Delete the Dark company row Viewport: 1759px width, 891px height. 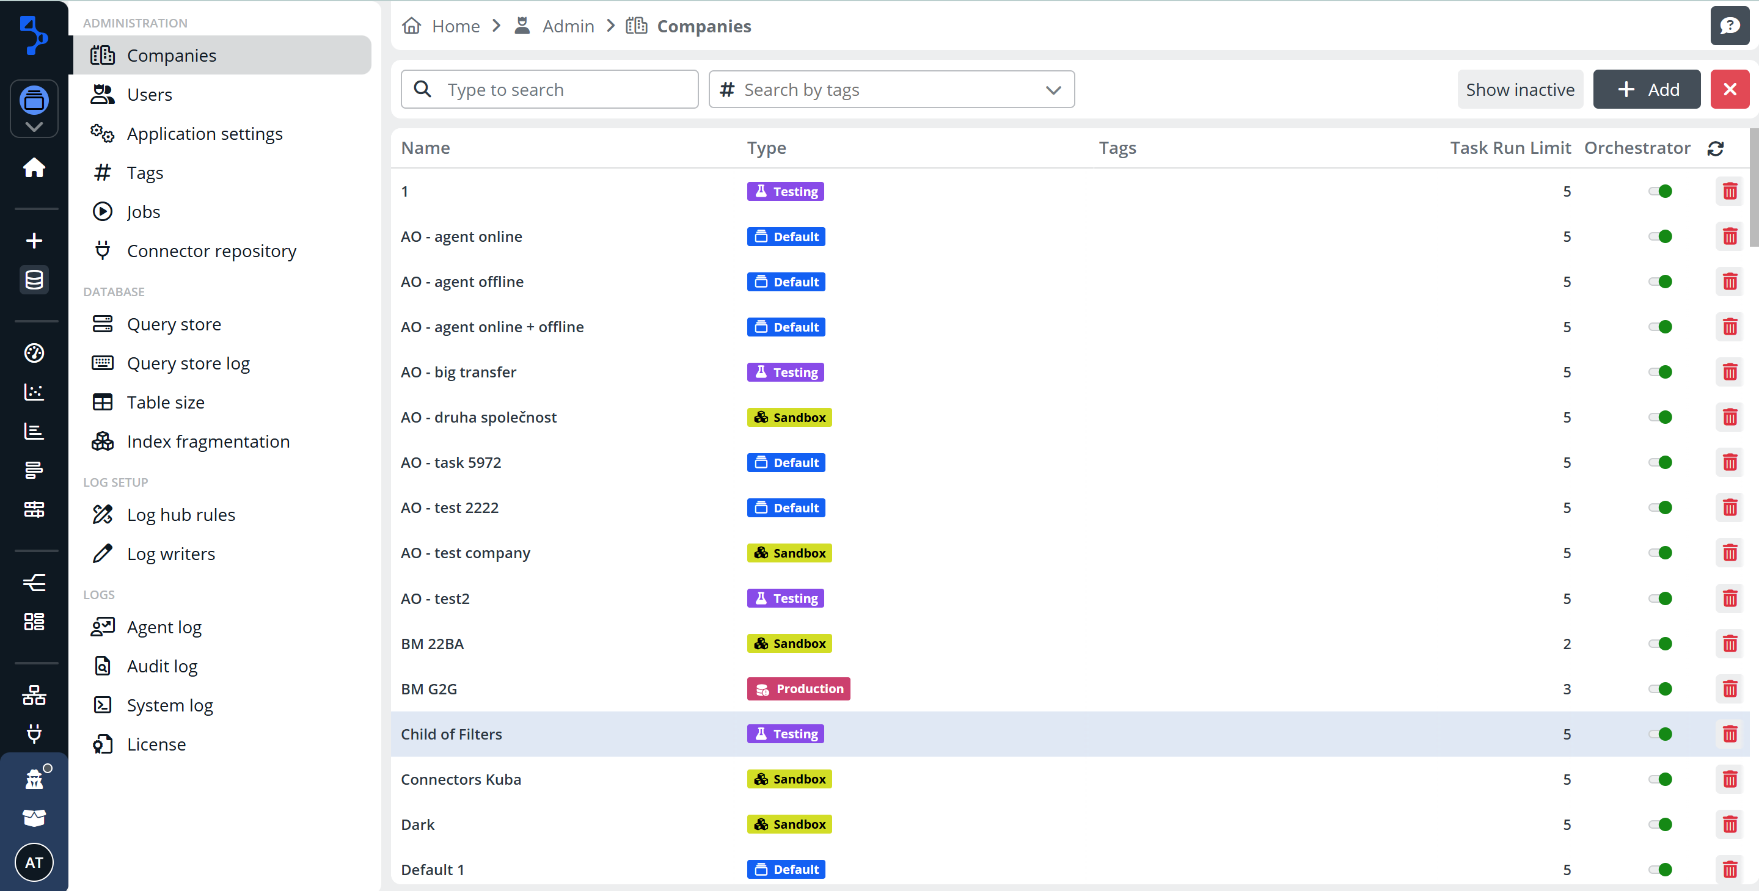1729,824
